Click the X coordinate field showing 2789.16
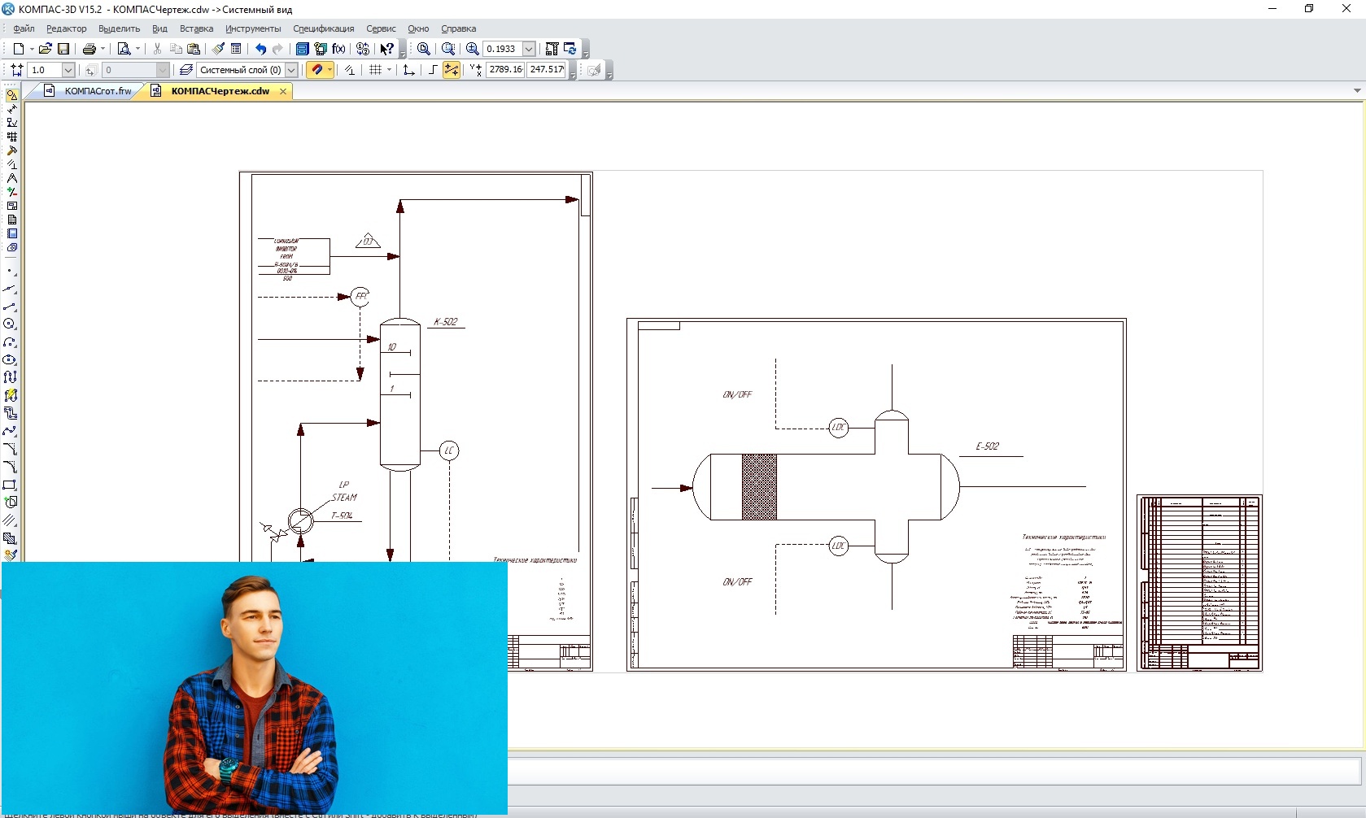Image resolution: width=1366 pixels, height=818 pixels. [x=506, y=70]
